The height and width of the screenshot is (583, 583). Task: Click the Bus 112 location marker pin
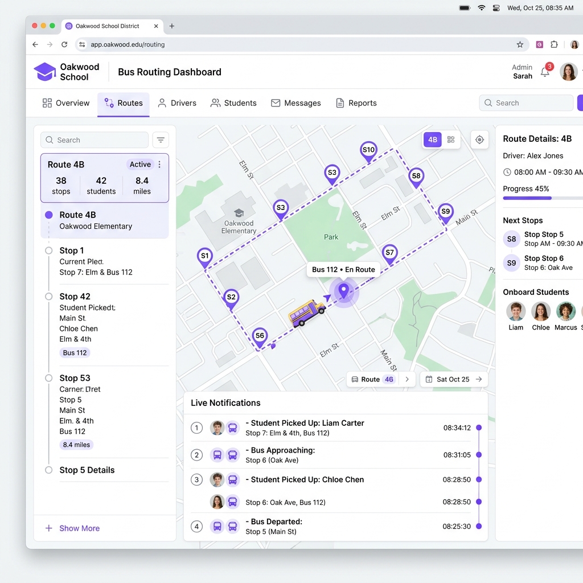[343, 291]
